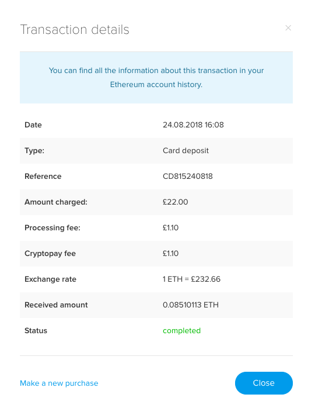Click the Cryptopay fee value £1.10
The height and width of the screenshot is (408, 315).
(x=170, y=254)
